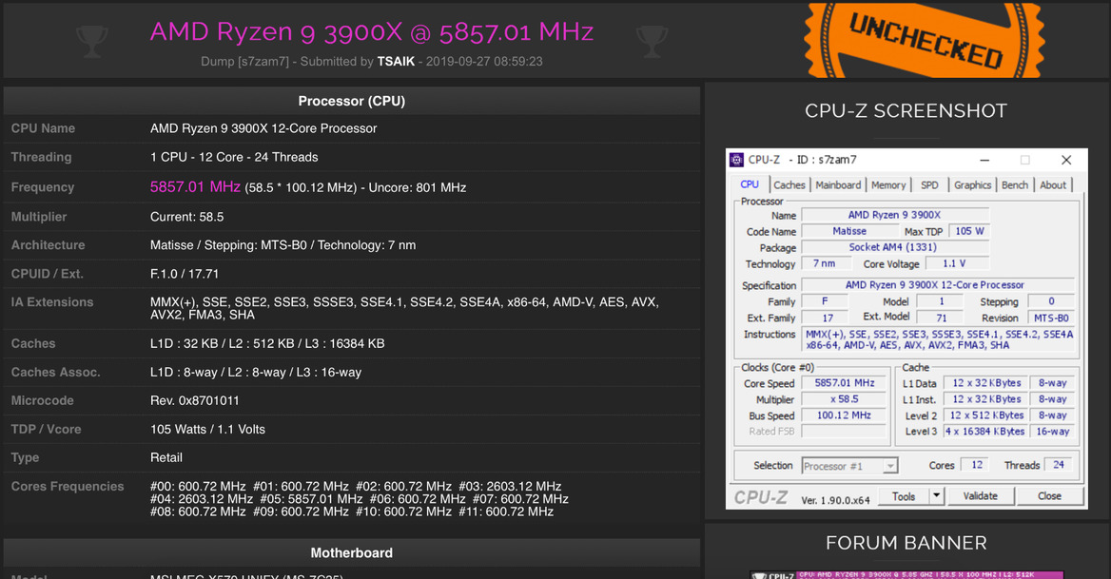This screenshot has width=1111, height=579.
Task: Click '105 Watts / 1.1 Volts' in the TDP row
Action: [x=207, y=430]
